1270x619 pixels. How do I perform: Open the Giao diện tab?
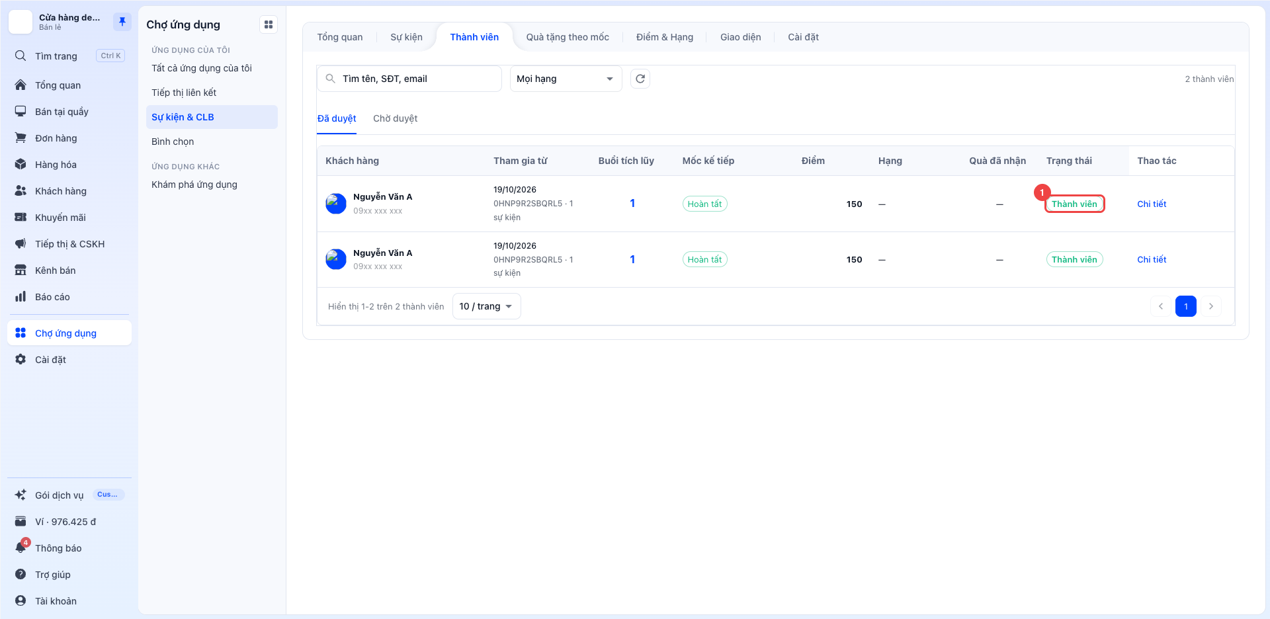(741, 37)
